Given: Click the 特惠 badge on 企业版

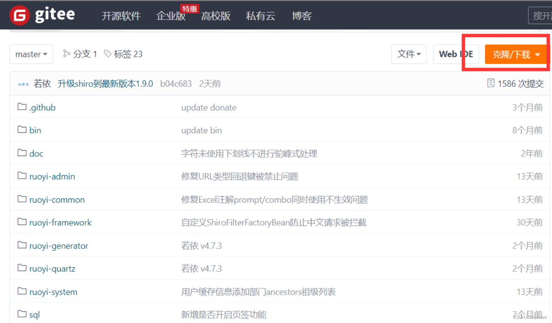Looking at the screenshot, I should pos(190,8).
